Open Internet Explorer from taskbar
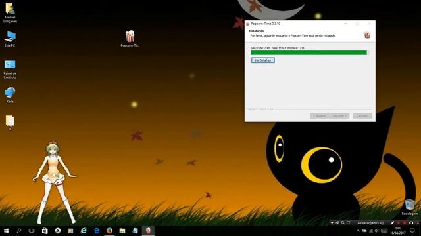The width and height of the screenshot is (421, 236). click(x=84, y=231)
